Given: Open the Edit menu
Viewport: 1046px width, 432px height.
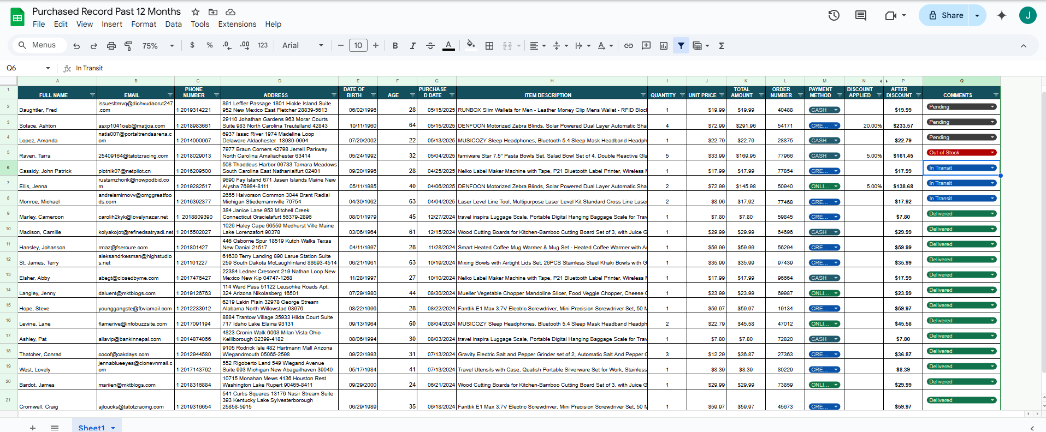Looking at the screenshot, I should pos(61,24).
